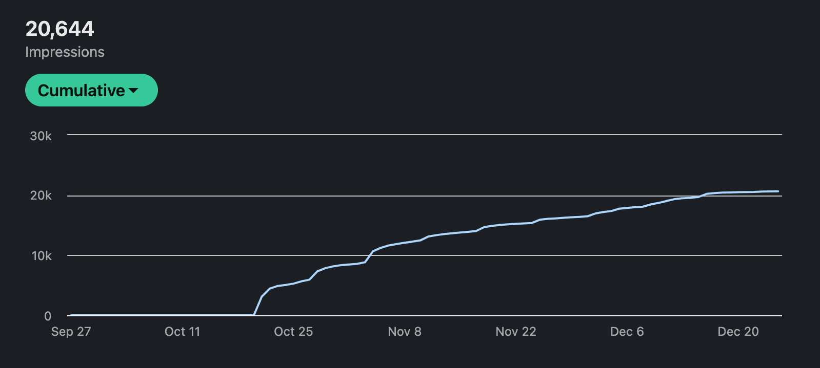The width and height of the screenshot is (820, 368).
Task: Click the Sep 27 date label
Action: pyautogui.click(x=71, y=332)
